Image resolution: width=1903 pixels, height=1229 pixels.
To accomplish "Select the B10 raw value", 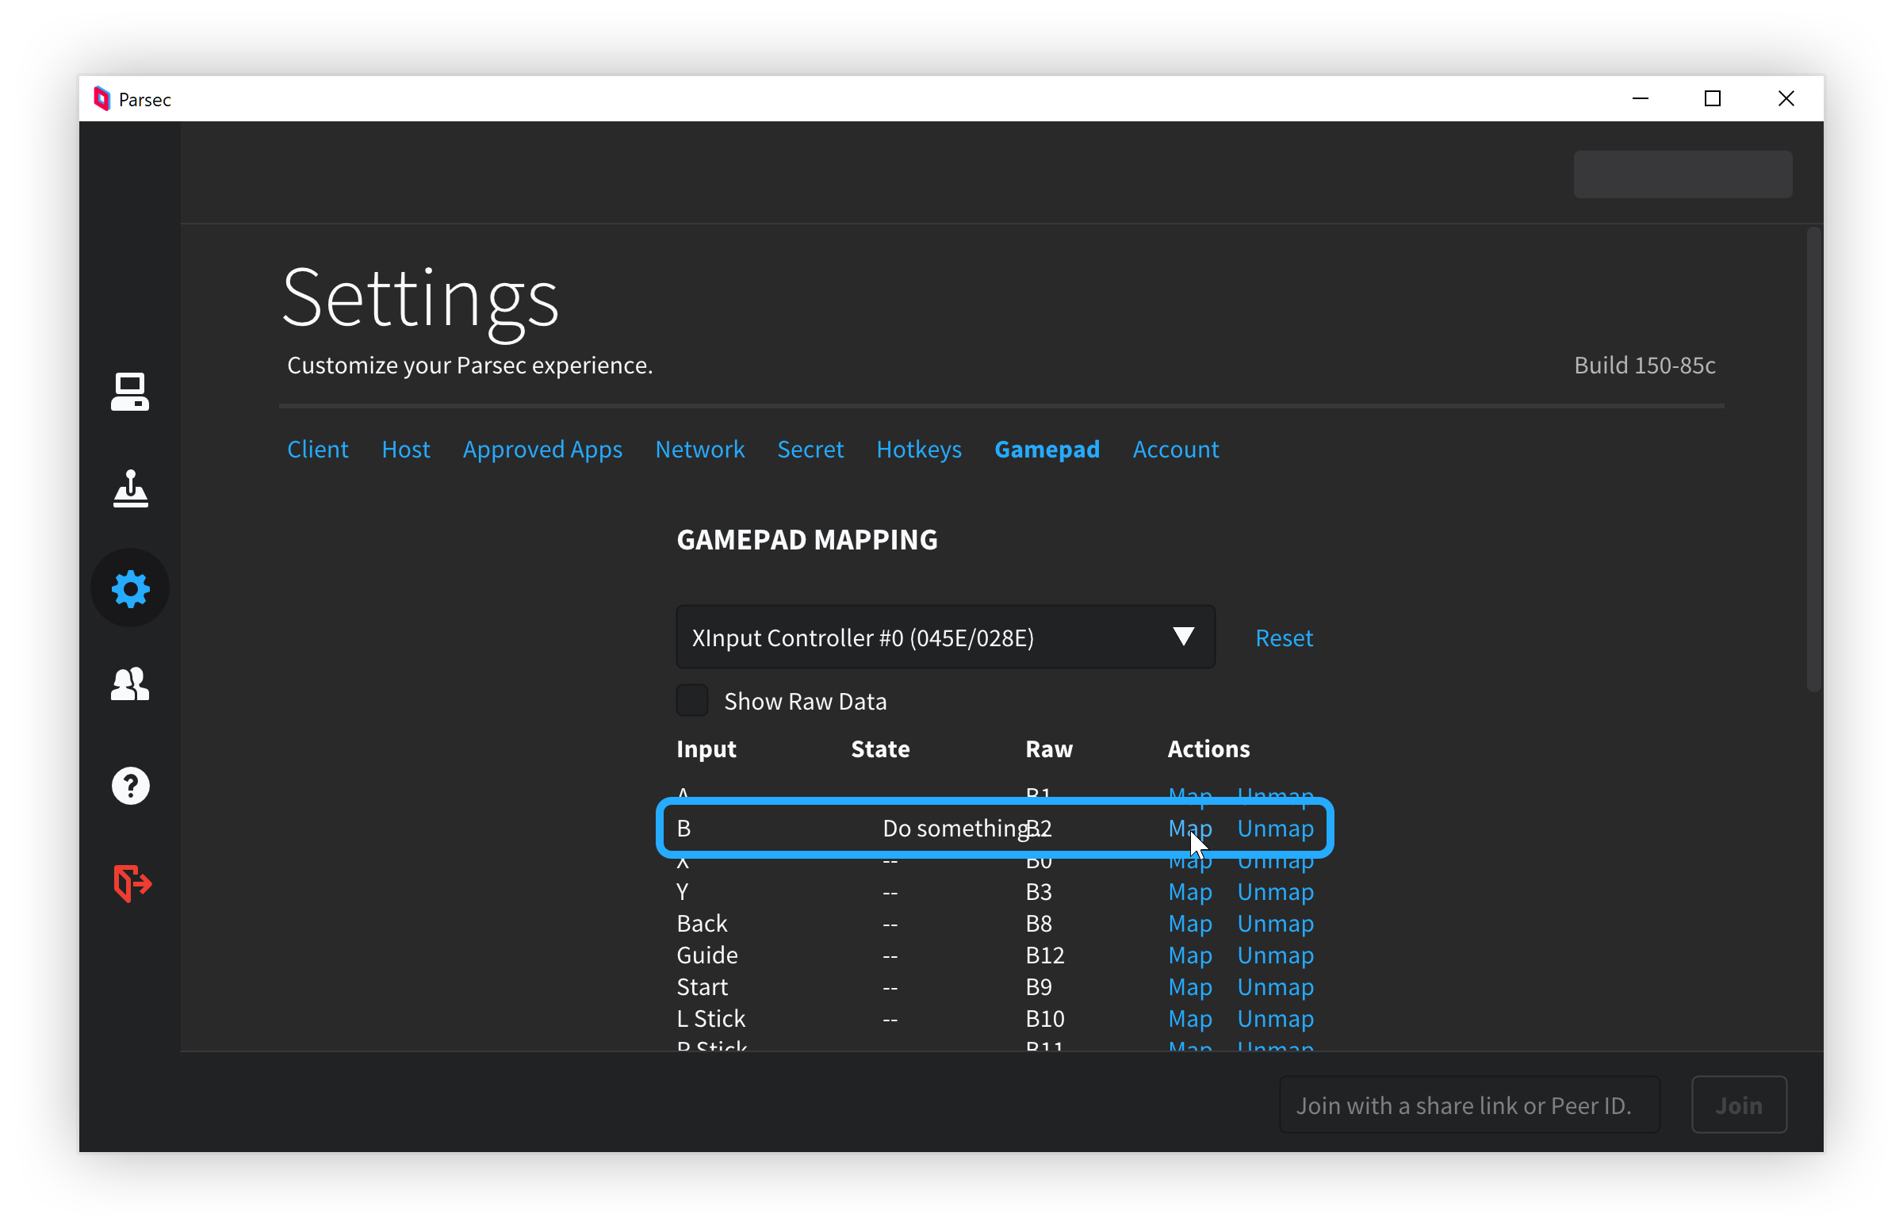I will tap(1044, 1019).
